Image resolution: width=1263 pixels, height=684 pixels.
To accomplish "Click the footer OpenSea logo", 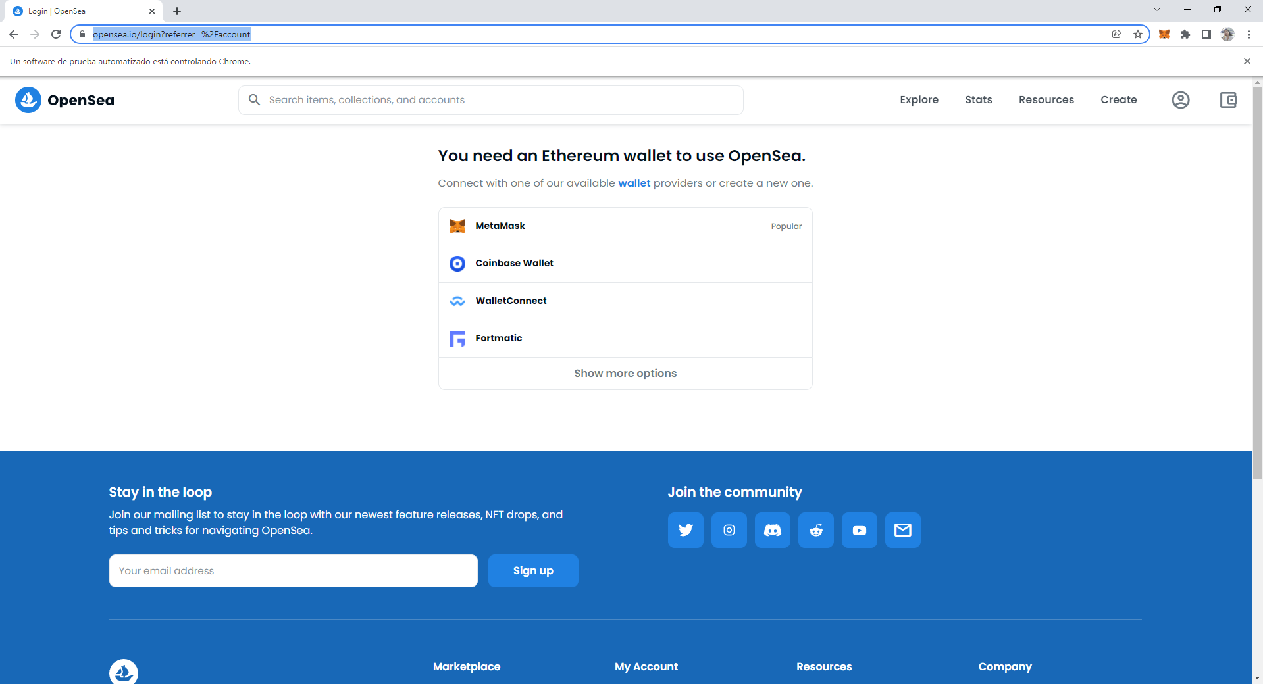I will click(x=124, y=672).
